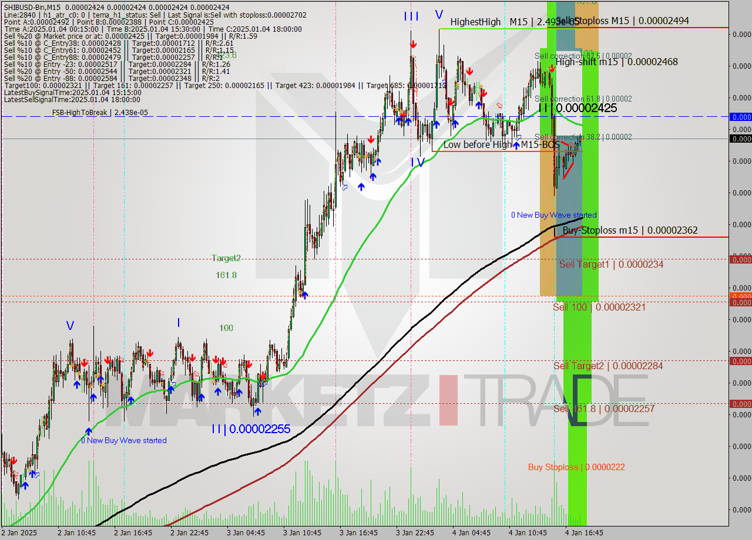Select the 'Buy-Stoploss m15 | 0.00002362' label
752x540 pixels.
coord(630,230)
